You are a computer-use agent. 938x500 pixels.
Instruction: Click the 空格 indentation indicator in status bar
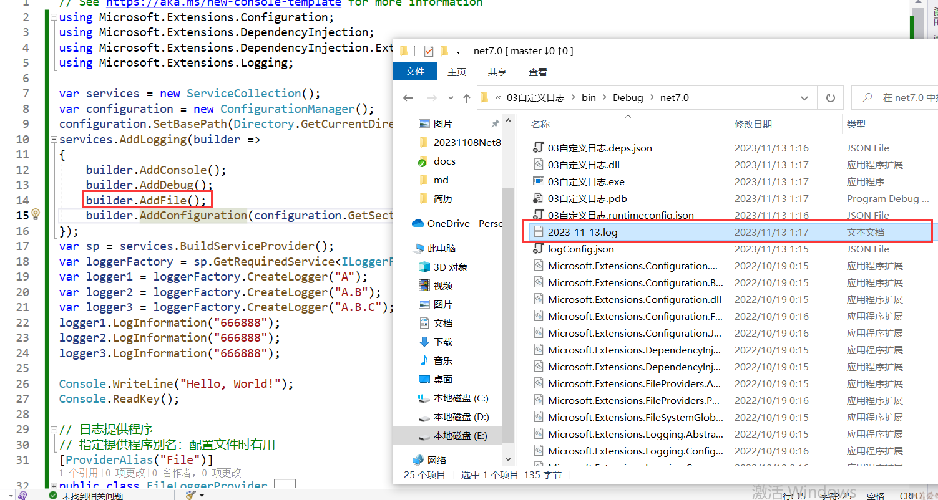(x=876, y=496)
